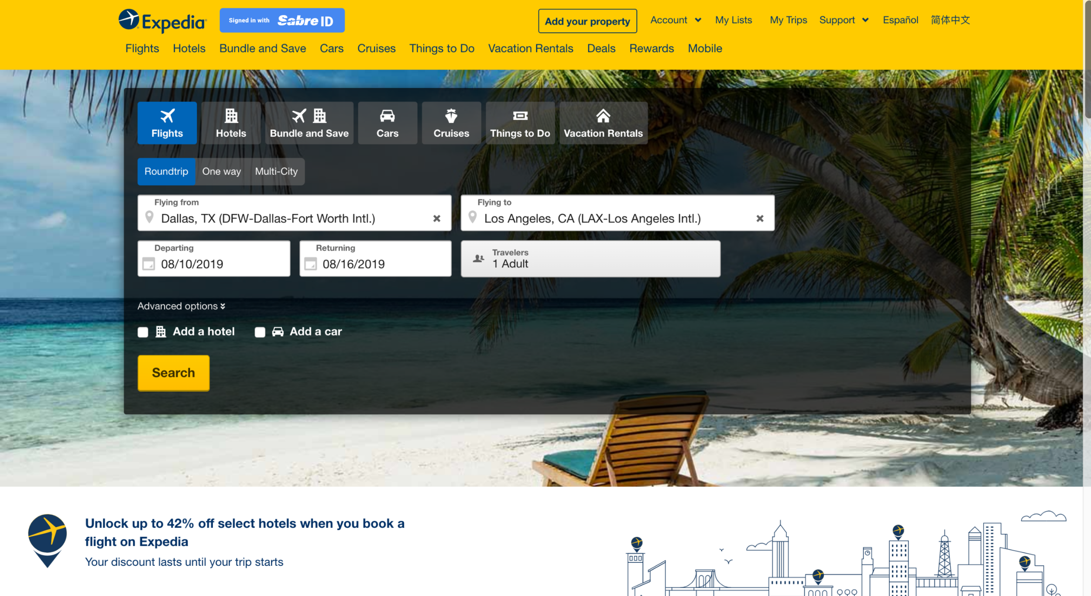This screenshot has width=1091, height=596.
Task: Open Bundle and Save in top navigation
Action: [263, 48]
